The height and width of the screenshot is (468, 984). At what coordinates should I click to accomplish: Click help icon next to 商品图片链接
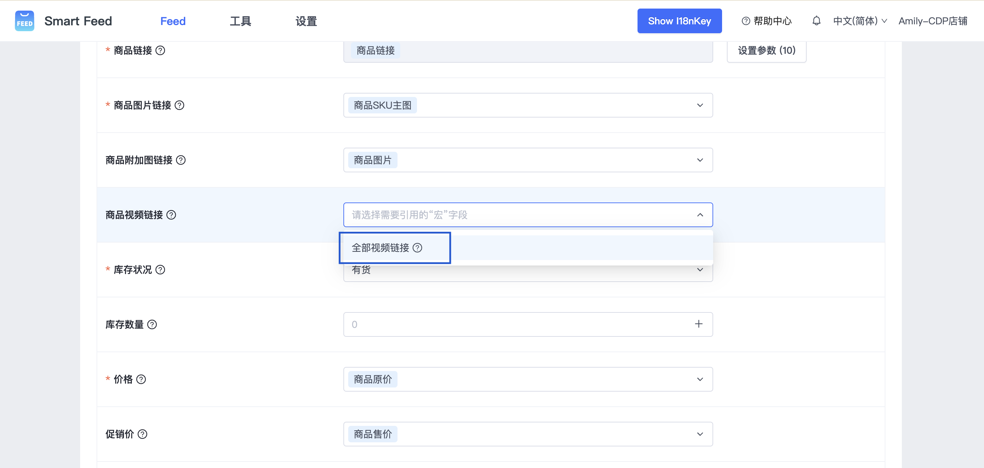179,105
